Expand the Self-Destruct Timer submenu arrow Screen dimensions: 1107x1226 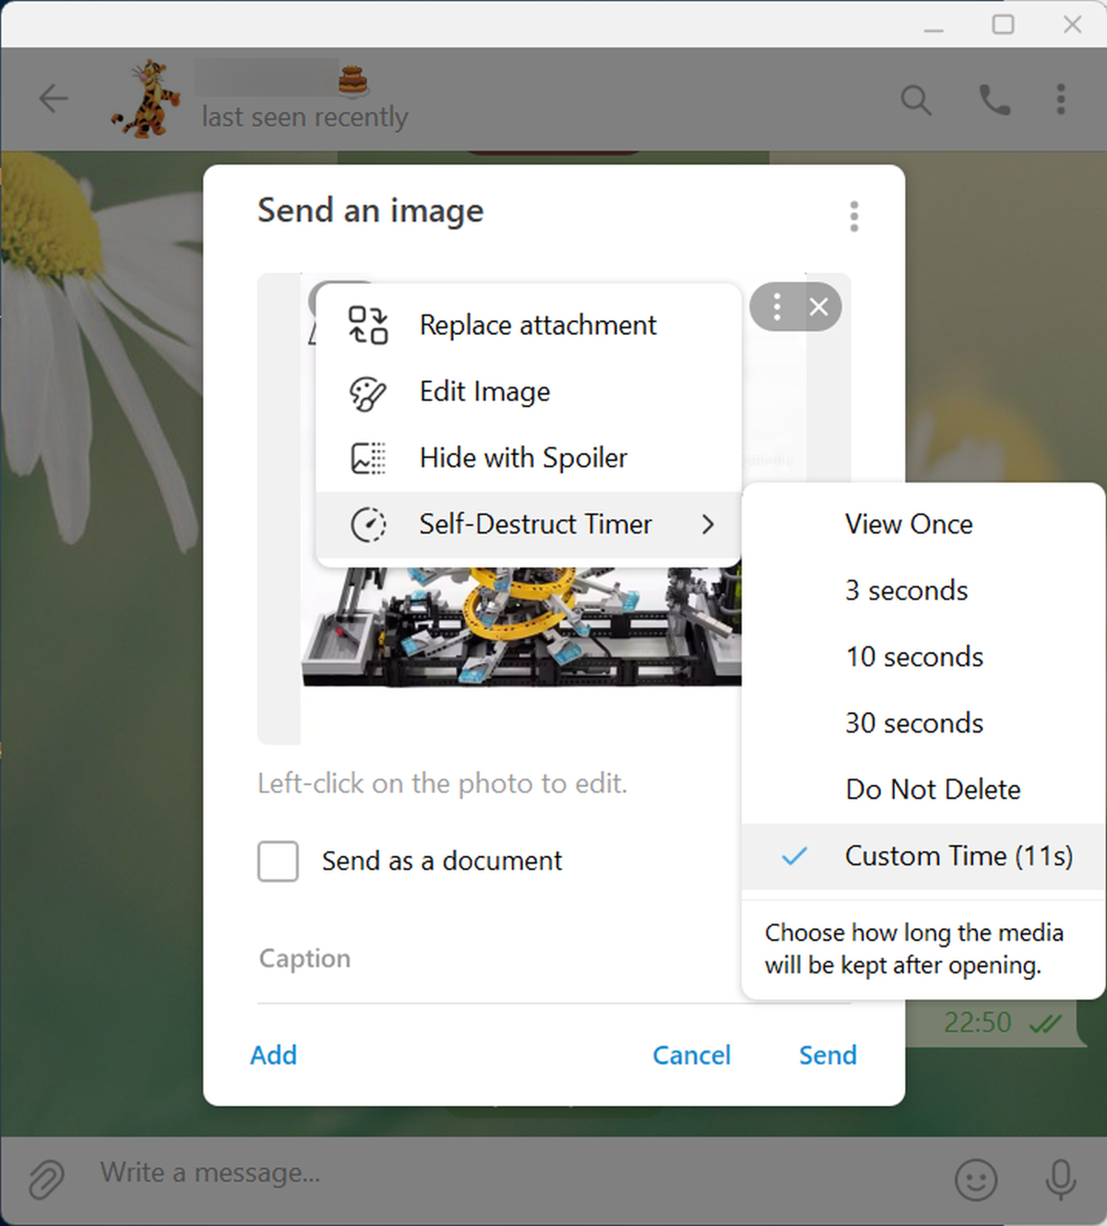coord(708,525)
